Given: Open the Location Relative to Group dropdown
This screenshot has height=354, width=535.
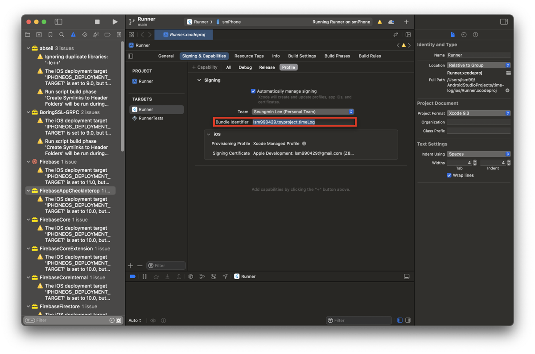Looking at the screenshot, I should click(x=479, y=65).
